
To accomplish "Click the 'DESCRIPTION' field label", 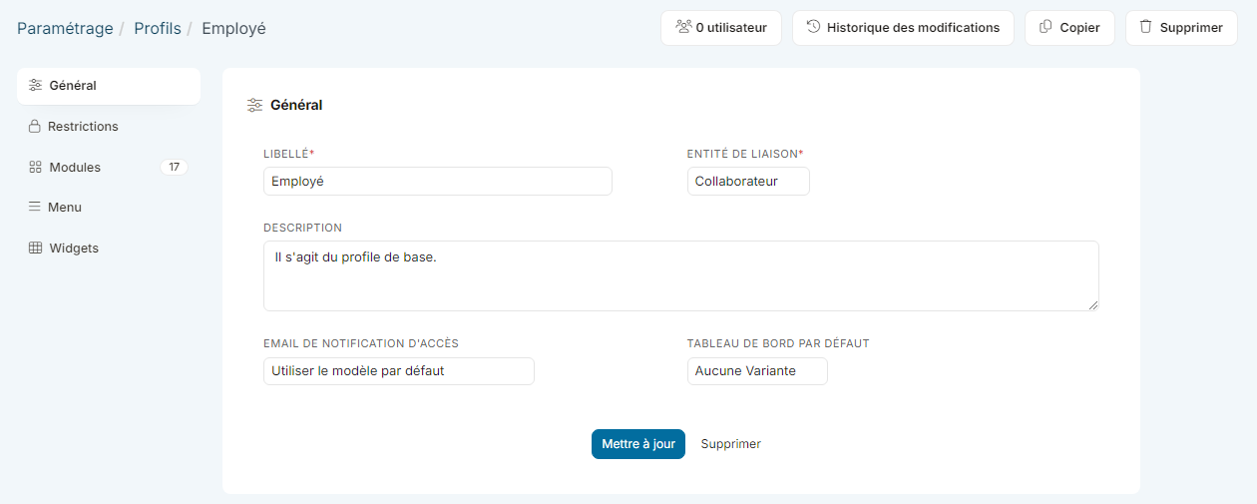I will tap(302, 228).
